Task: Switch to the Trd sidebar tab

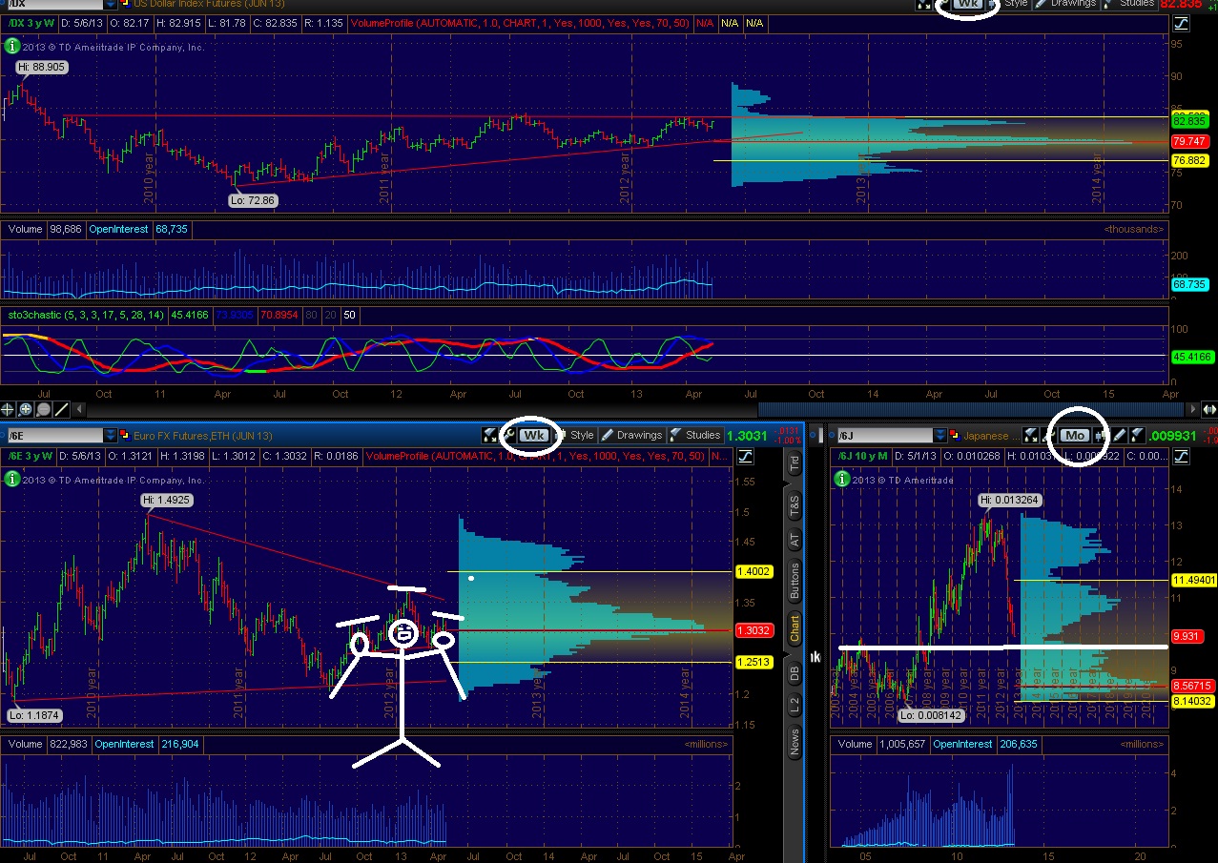Action: pyautogui.click(x=795, y=464)
